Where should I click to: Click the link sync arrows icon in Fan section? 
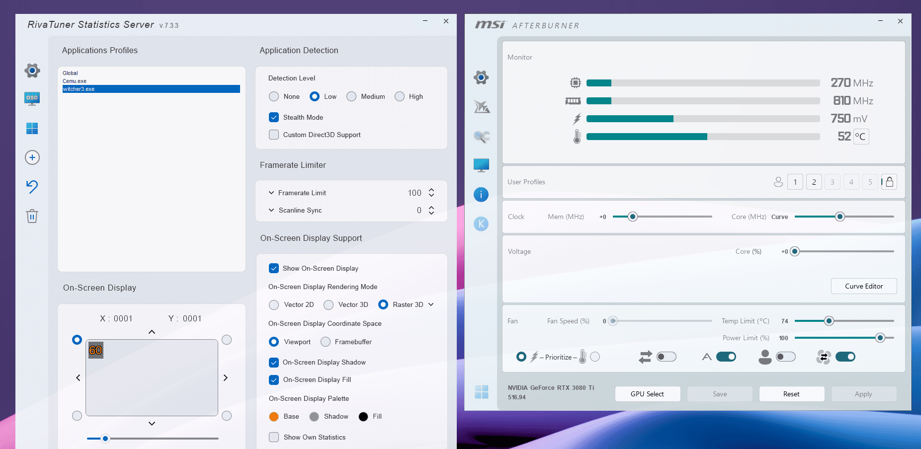(x=645, y=357)
